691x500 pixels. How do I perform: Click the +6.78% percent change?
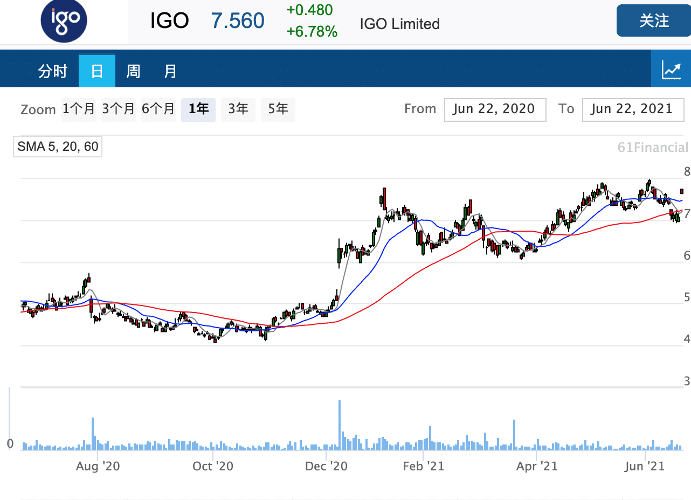pos(312,32)
